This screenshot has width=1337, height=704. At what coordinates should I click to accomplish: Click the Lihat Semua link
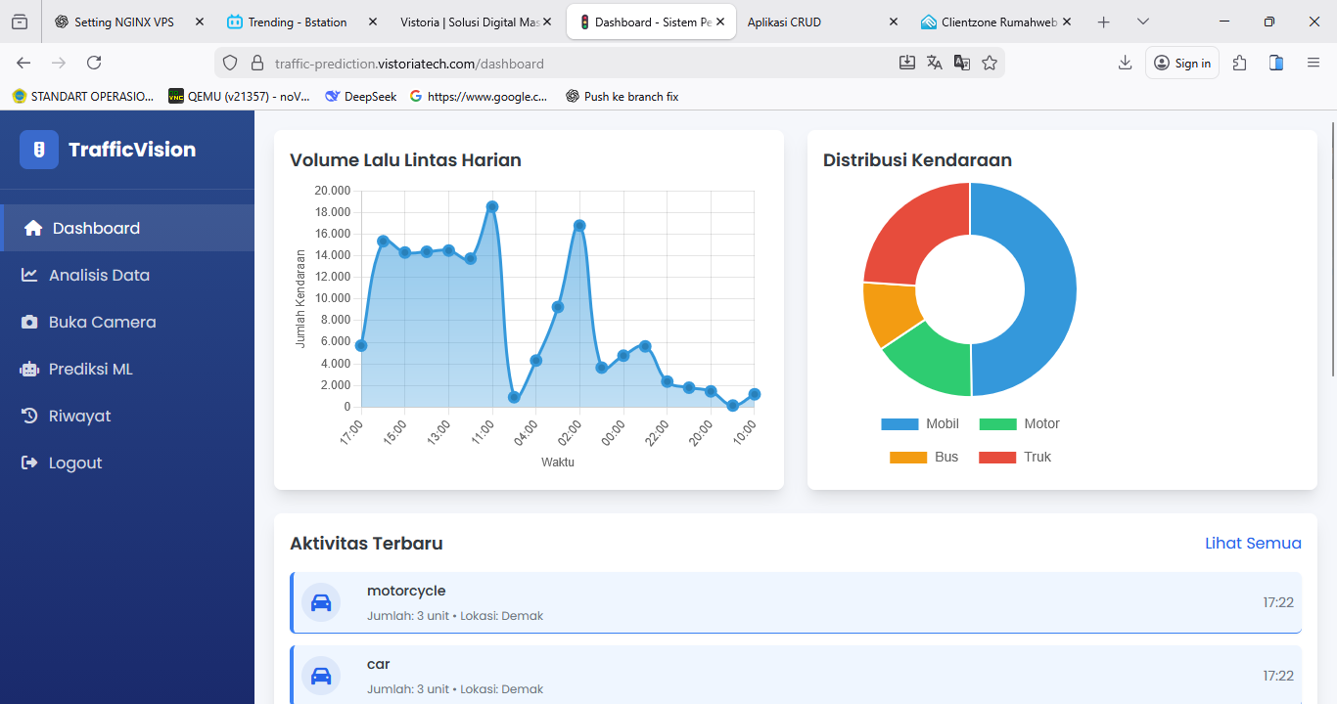click(x=1253, y=543)
